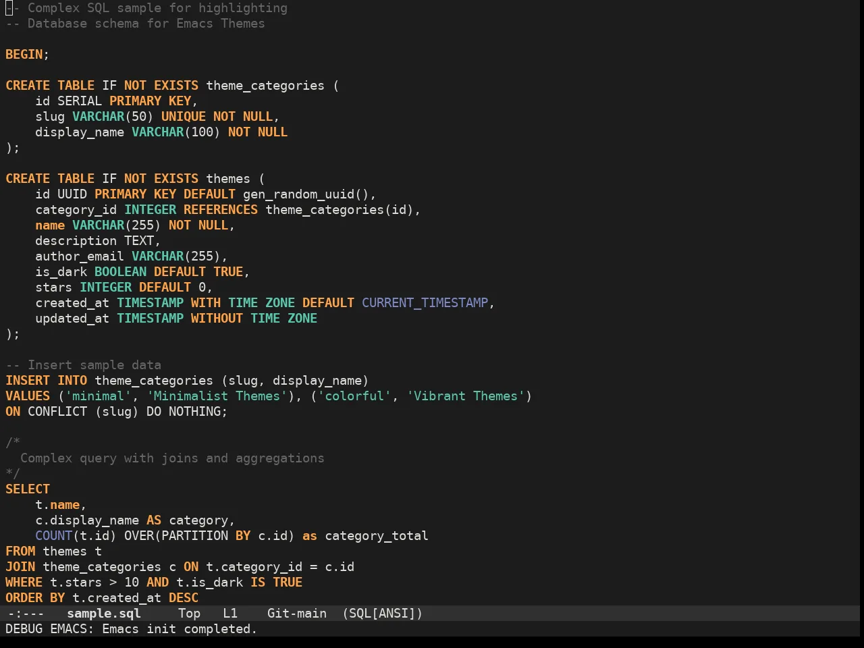Click the string 'minimal' in VALUES
The image size is (864, 648).
[x=98, y=396]
